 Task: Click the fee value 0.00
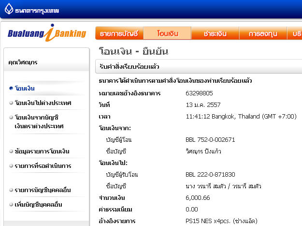(192, 210)
